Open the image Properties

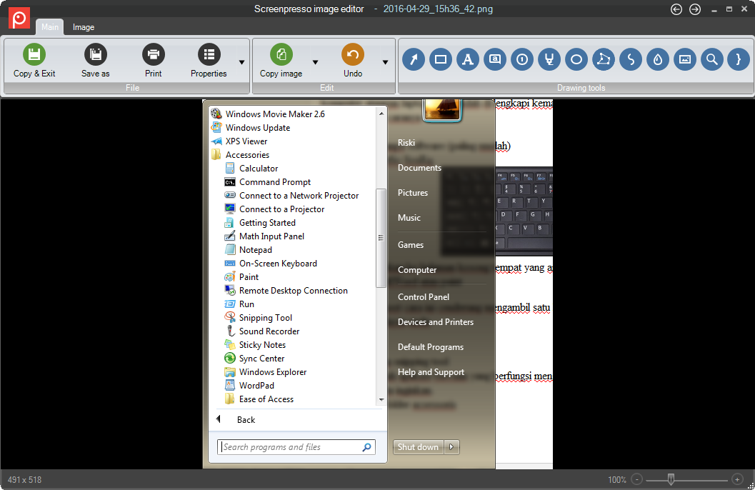pyautogui.click(x=209, y=60)
